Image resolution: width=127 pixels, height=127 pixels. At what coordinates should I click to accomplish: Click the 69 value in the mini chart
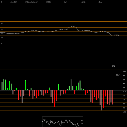pos(82,120)
